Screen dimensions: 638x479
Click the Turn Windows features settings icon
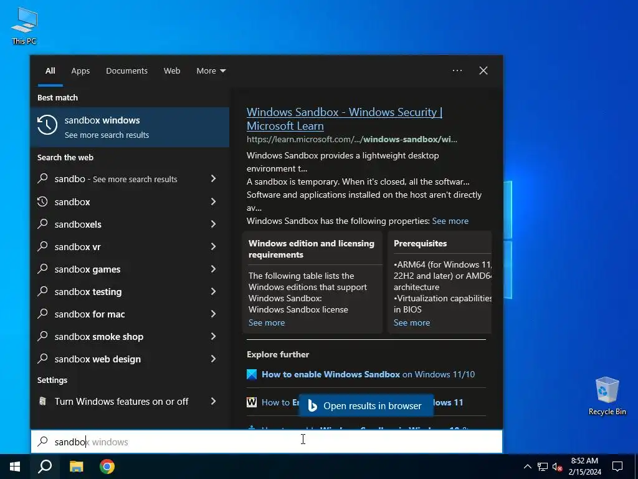43,401
